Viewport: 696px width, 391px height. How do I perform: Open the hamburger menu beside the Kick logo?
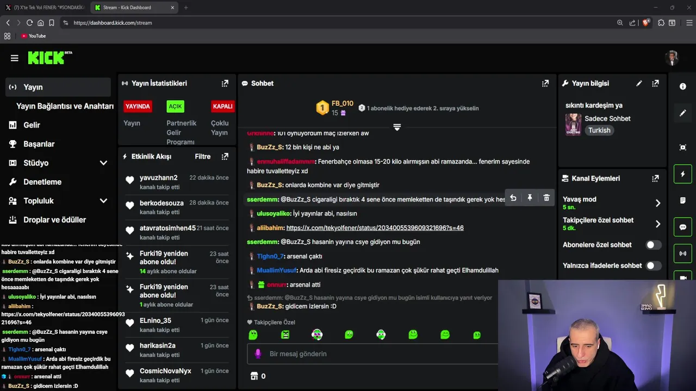[15, 58]
